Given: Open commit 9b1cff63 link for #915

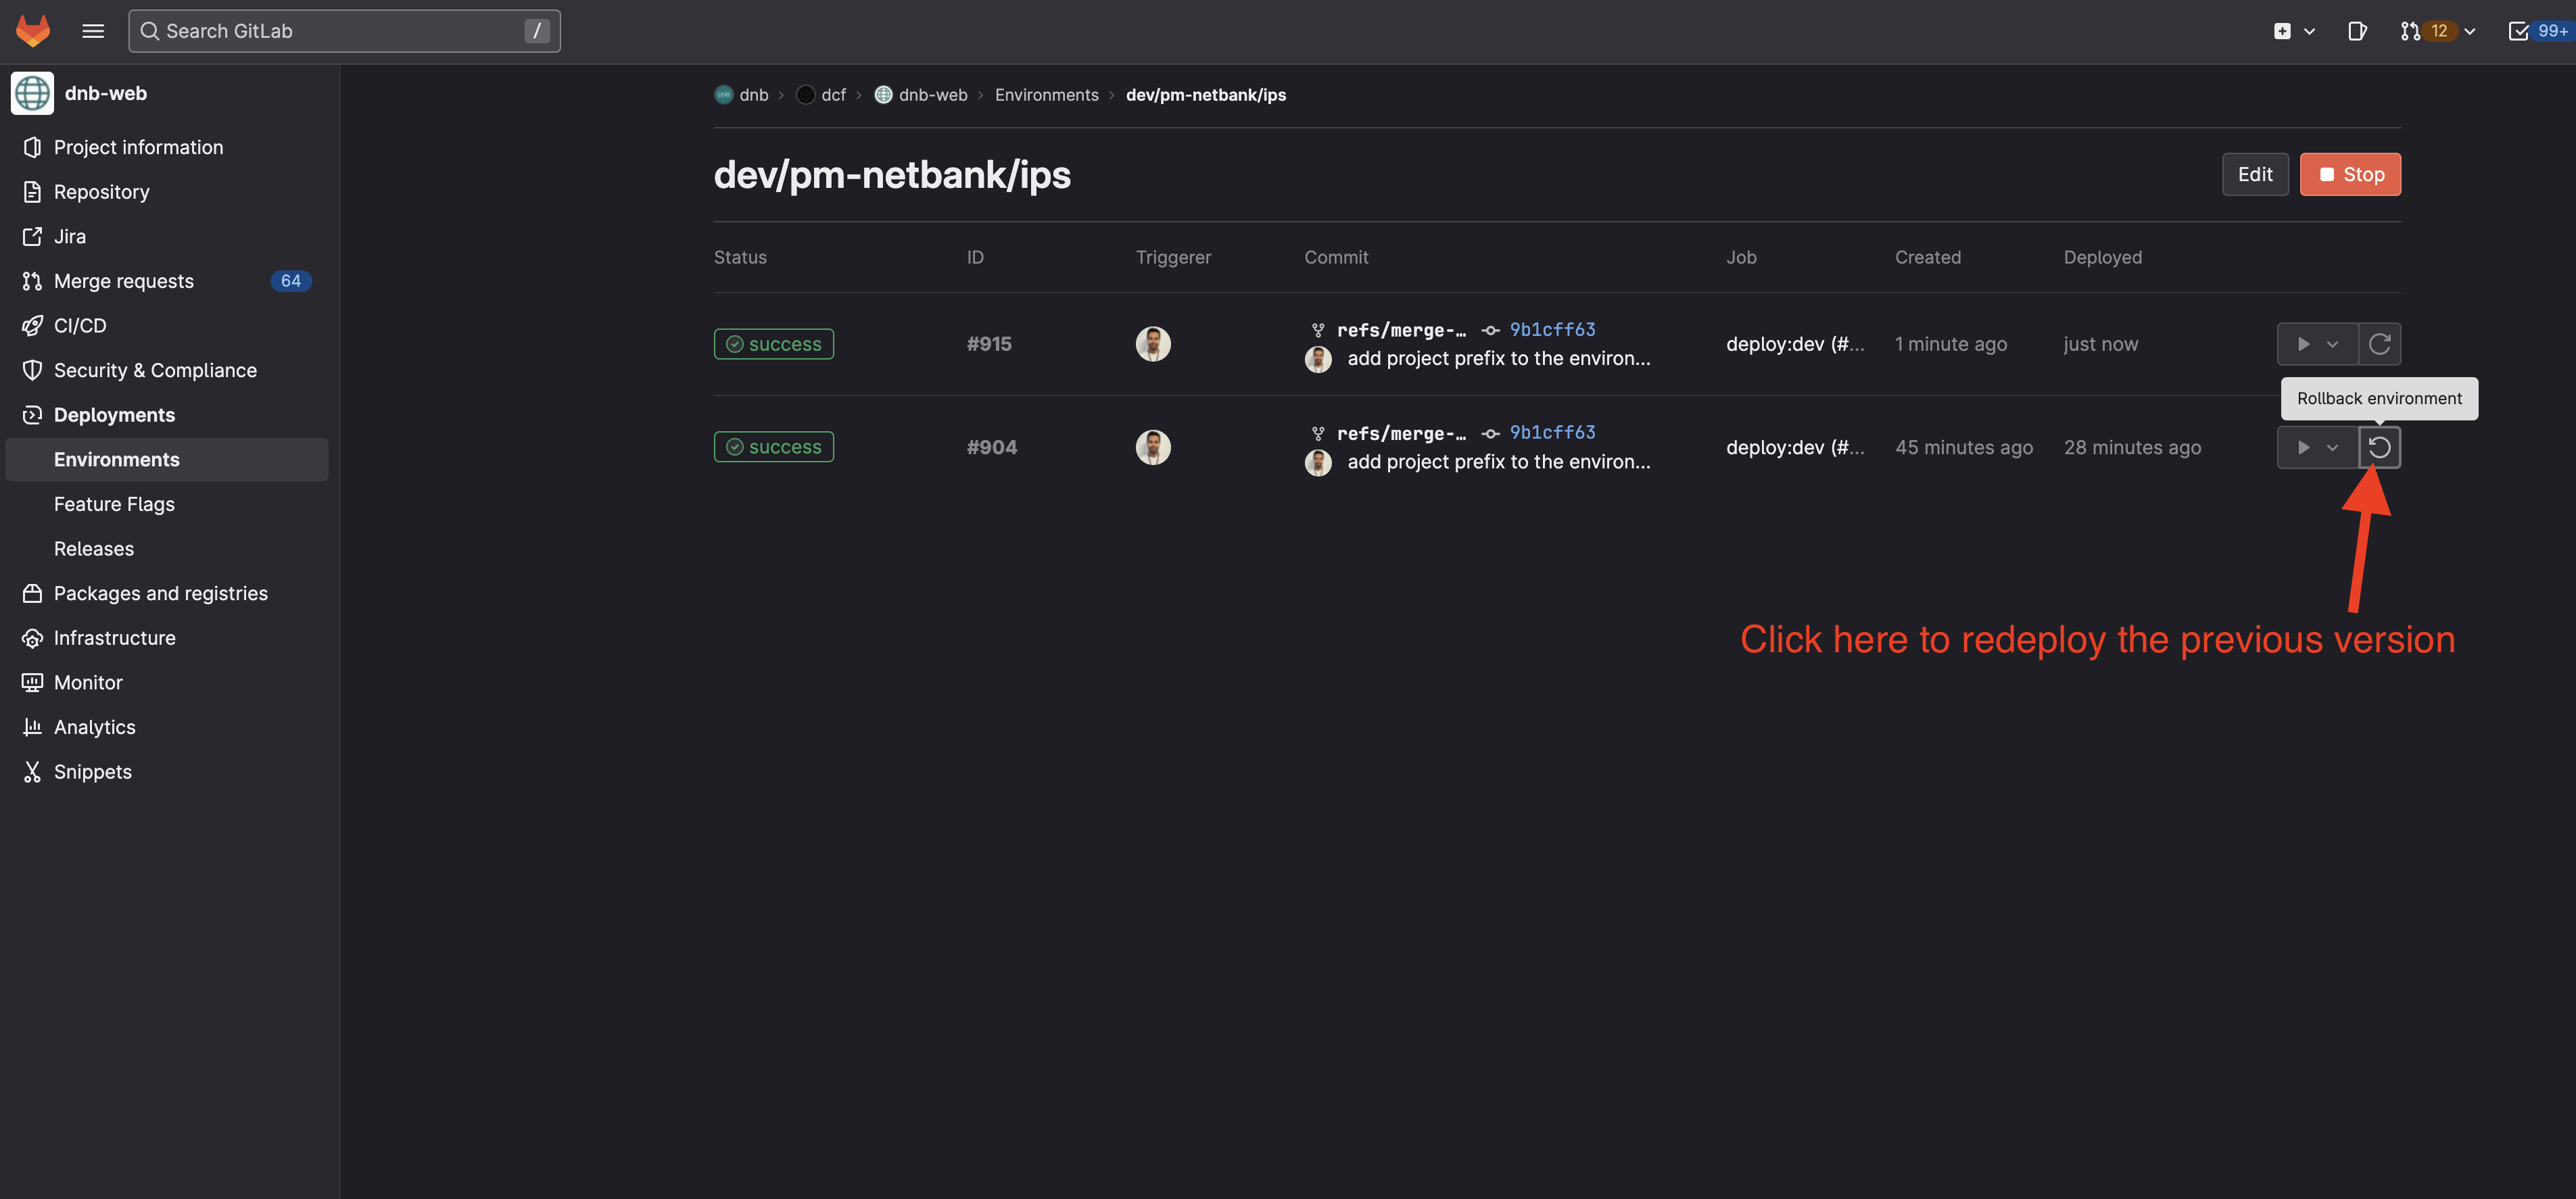Looking at the screenshot, I should click(x=1552, y=329).
